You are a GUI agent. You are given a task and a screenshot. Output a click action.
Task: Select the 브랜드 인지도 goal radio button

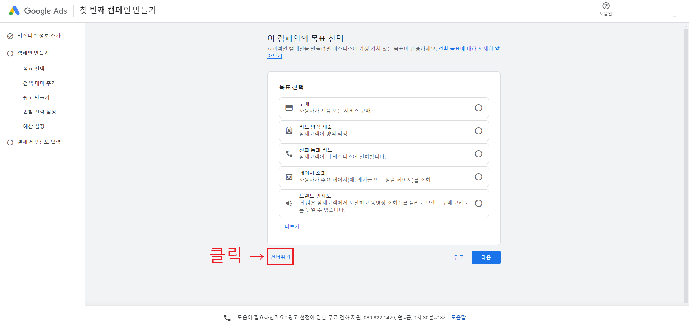point(479,203)
